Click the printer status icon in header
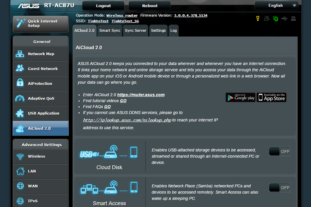The width and height of the screenshot is (311, 207). (x=294, y=19)
